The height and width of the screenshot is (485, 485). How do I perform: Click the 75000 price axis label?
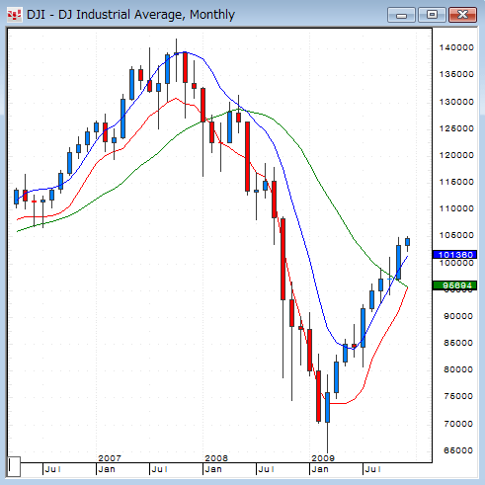coord(458,396)
